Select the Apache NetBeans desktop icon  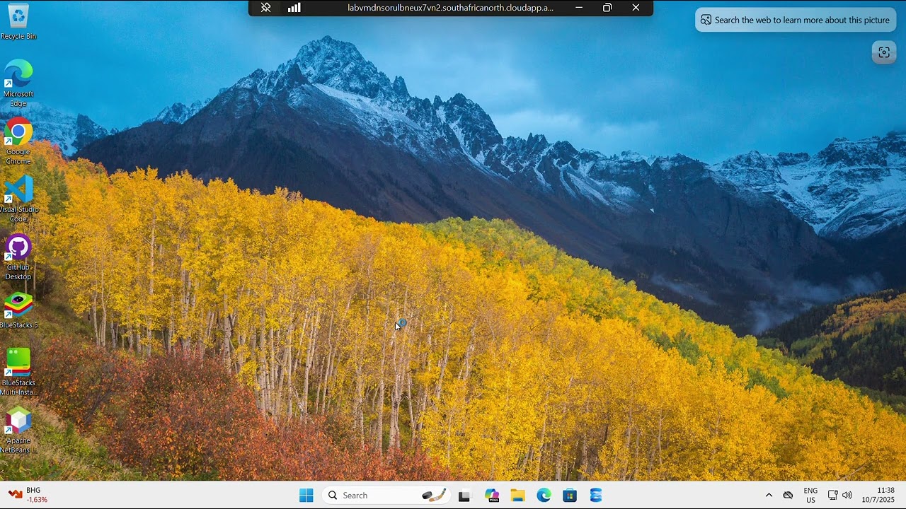(18, 431)
